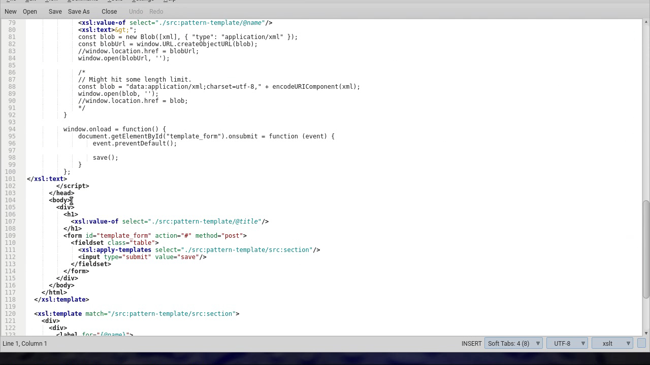650x365 pixels.
Task: Click the comment '// Might hit some length limit.'
Action: [x=135, y=80]
